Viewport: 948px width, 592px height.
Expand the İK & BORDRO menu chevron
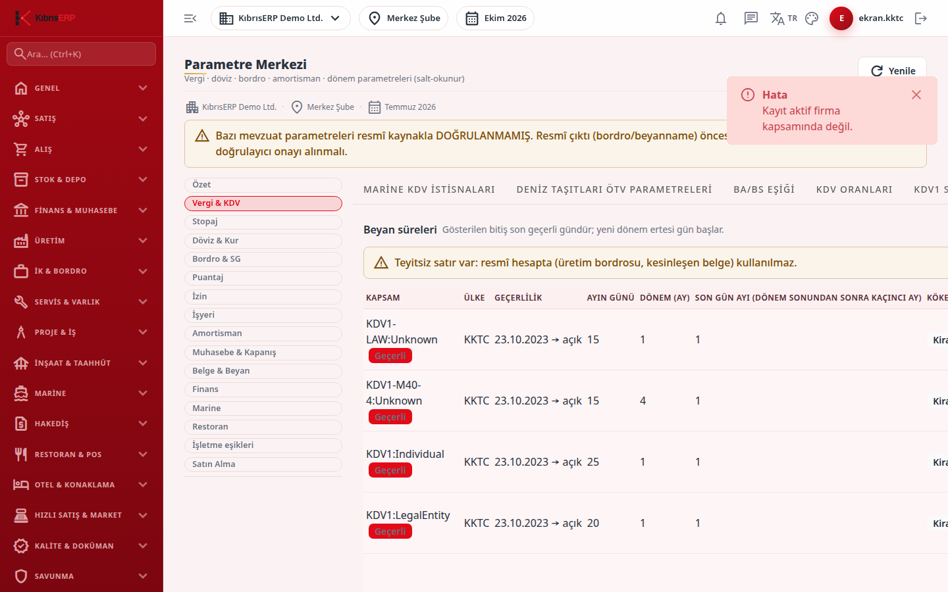point(143,271)
